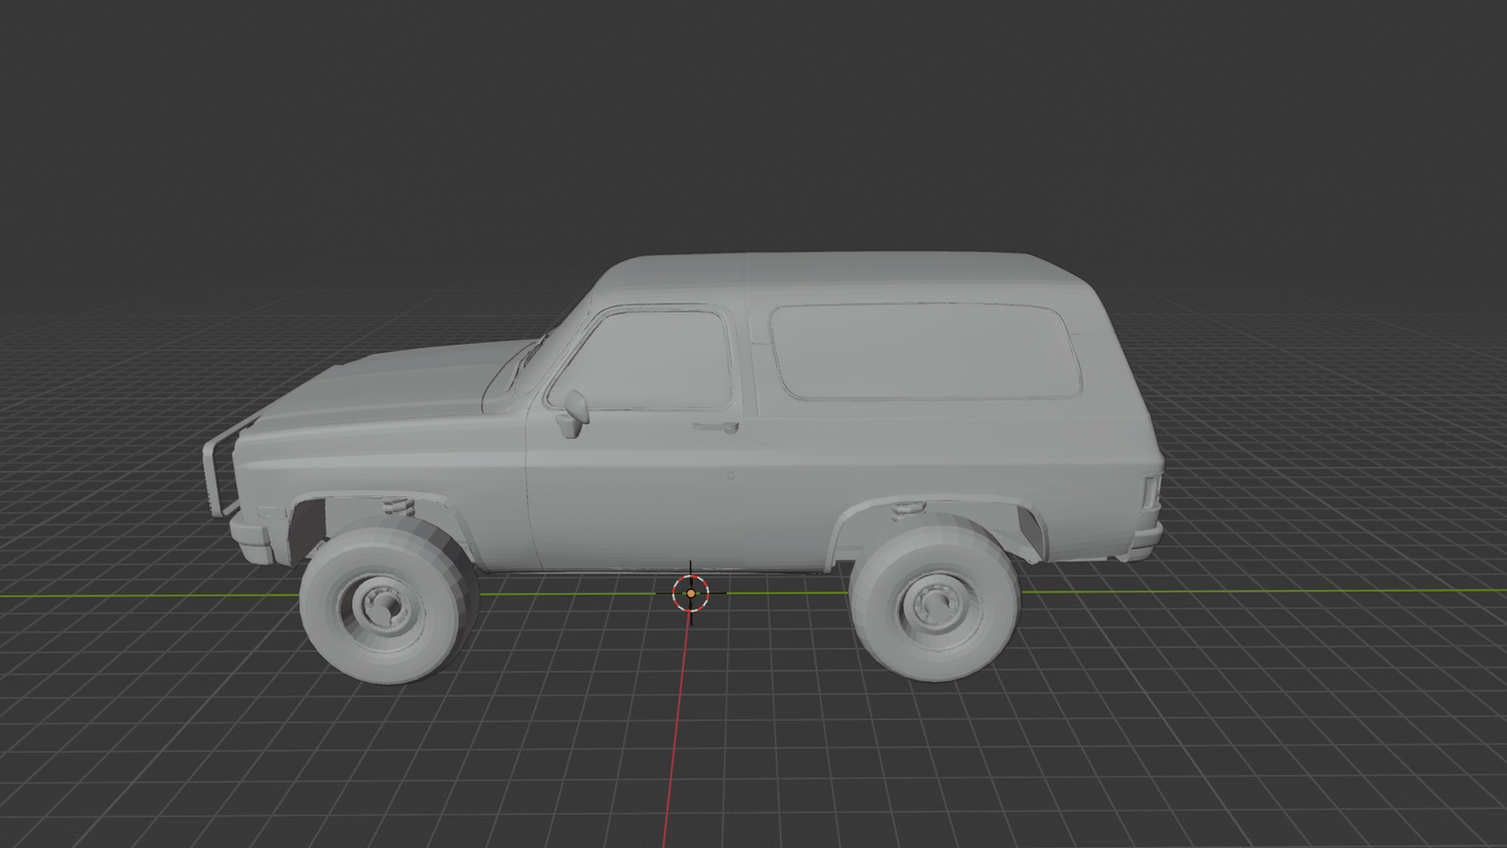Select the truck's rear wheel
This screenshot has width=1507, height=848.
[935, 598]
